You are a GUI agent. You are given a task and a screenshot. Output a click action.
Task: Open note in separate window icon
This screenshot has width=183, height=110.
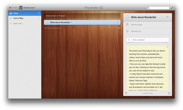point(167,47)
